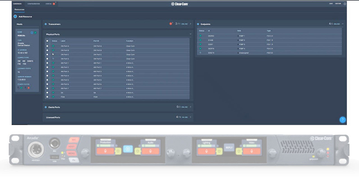Click the headset XLR connector on Arcadia unit
Viewport: 359px width, 177px height.
click(36, 150)
